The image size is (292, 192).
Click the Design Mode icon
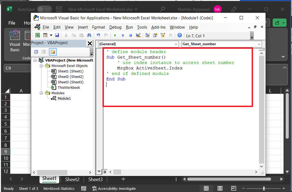pyautogui.click(x=138, y=36)
